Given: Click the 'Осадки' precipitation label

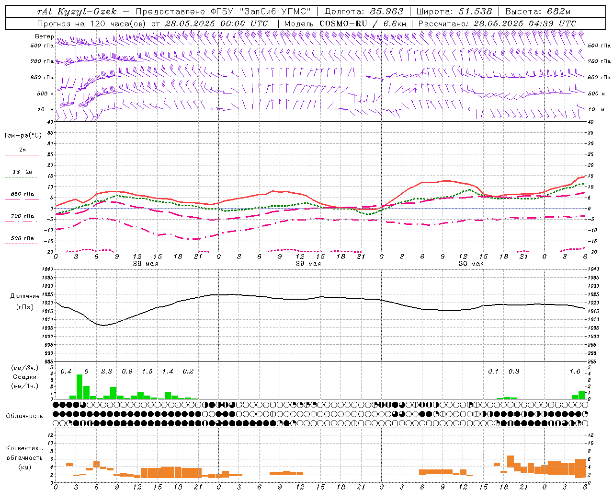Looking at the screenshot, I should click(x=24, y=377).
